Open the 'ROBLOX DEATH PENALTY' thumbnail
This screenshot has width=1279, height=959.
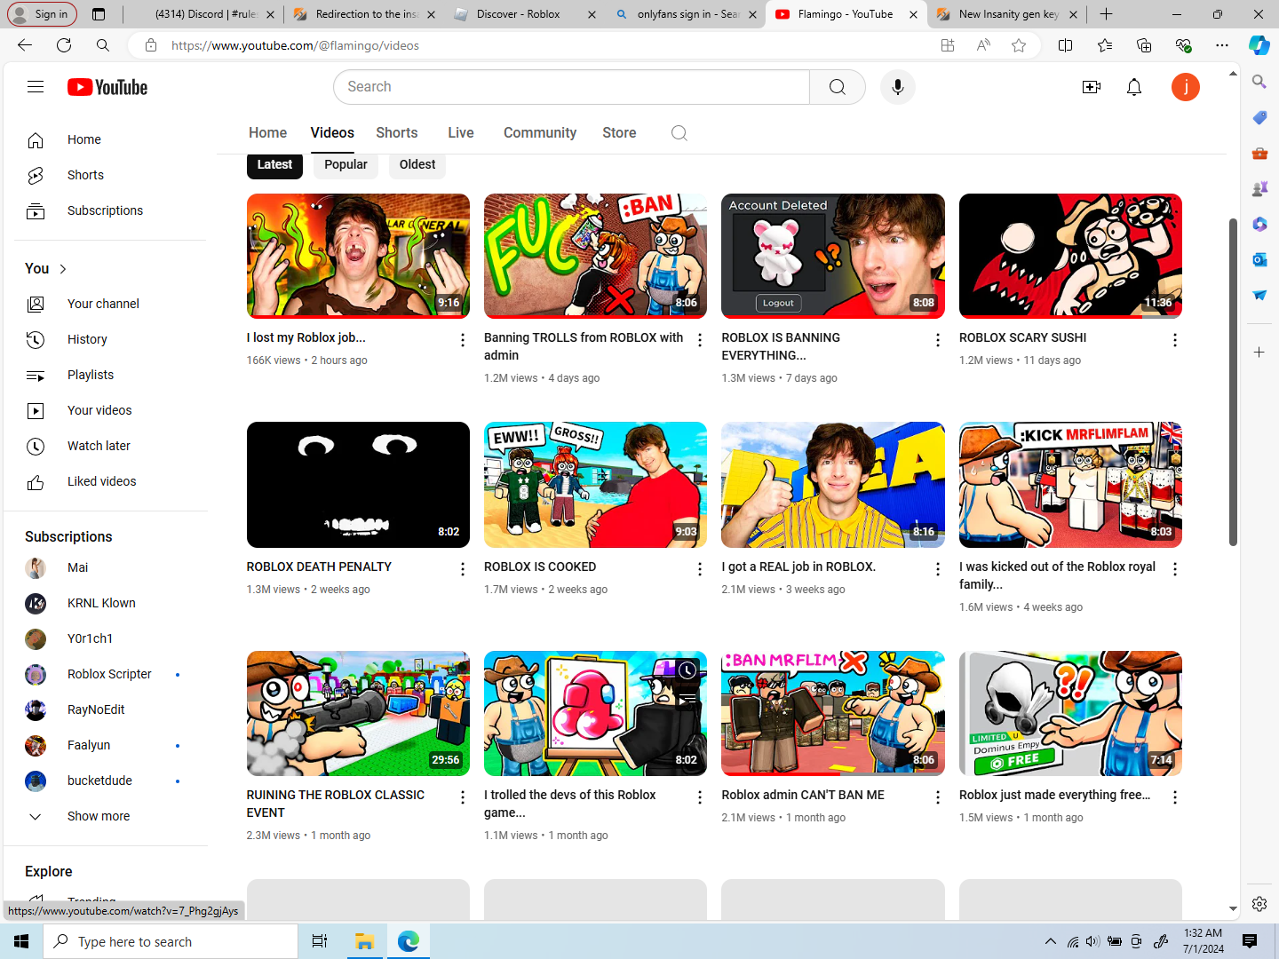click(x=358, y=485)
